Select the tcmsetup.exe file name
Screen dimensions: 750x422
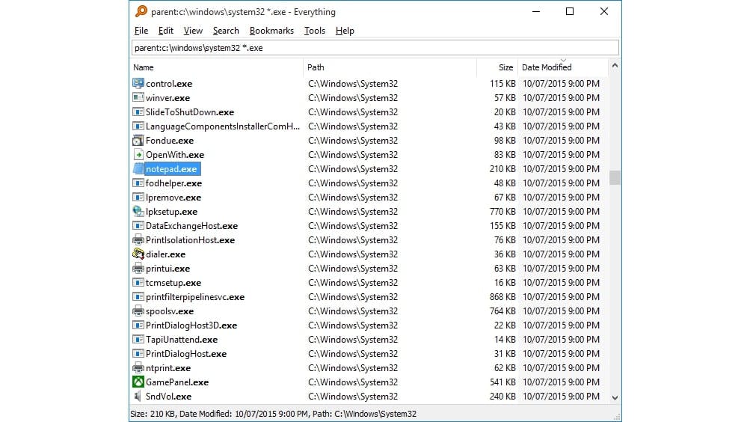point(173,283)
